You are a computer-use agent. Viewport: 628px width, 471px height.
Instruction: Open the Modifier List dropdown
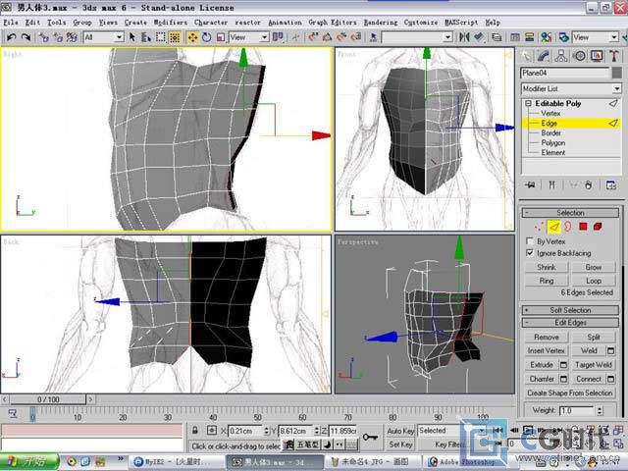[x=571, y=88]
